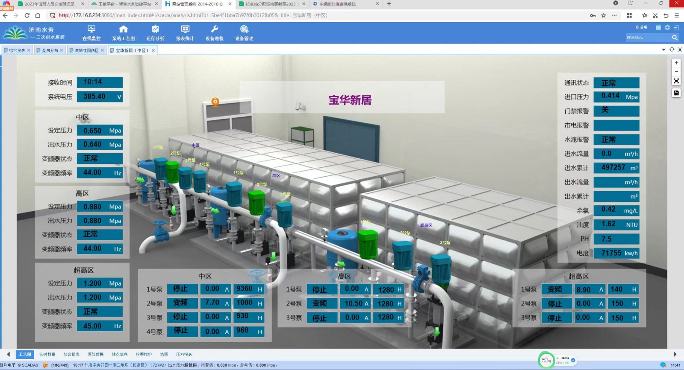Open browser favorites list icon
The width and height of the screenshot is (684, 370).
click(x=645, y=15)
